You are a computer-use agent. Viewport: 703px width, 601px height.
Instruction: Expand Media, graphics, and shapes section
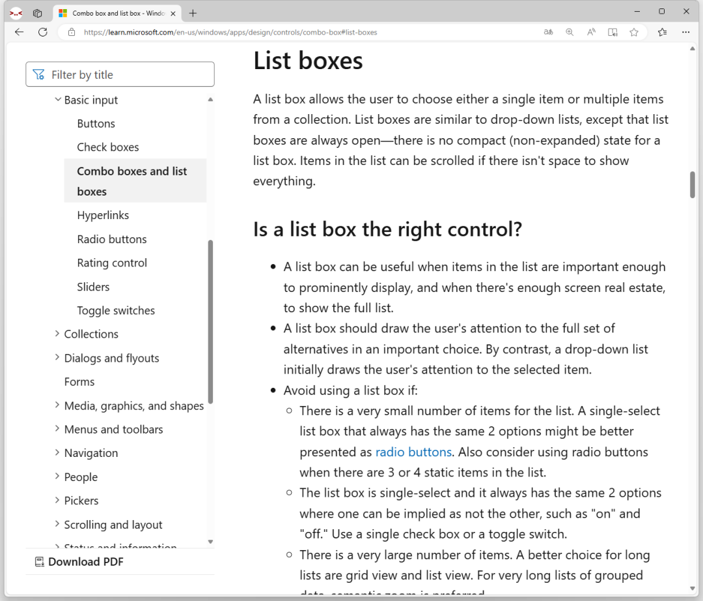(57, 405)
